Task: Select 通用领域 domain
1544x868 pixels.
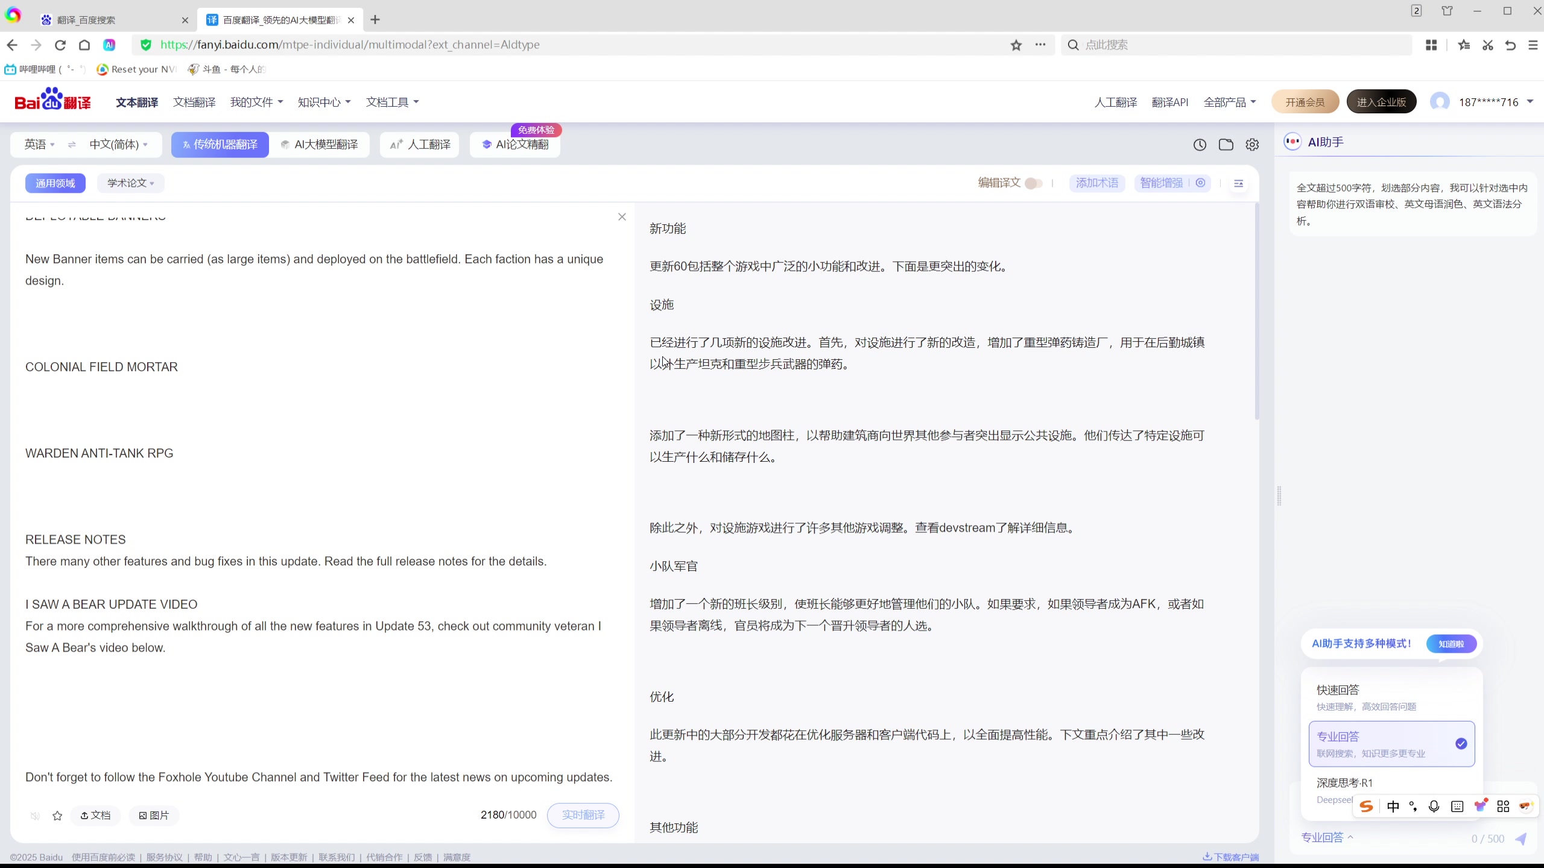Action: click(x=55, y=183)
